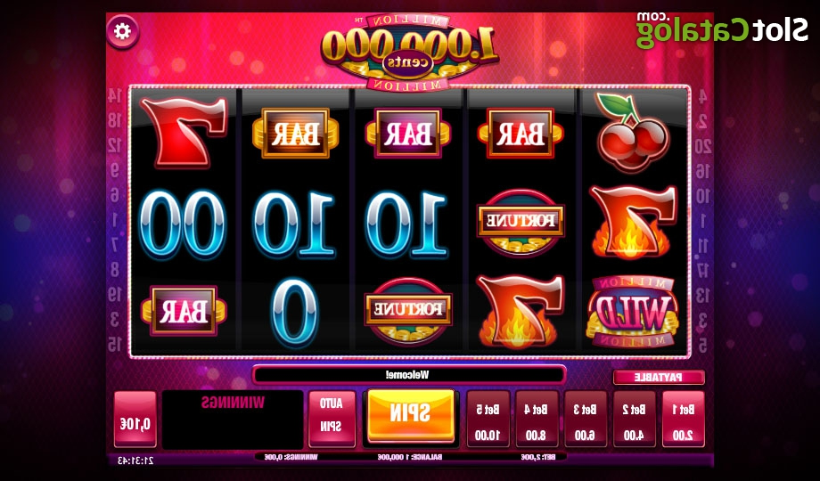Open the settings gear icon
Screen dimensions: 820x481
[x=122, y=32]
